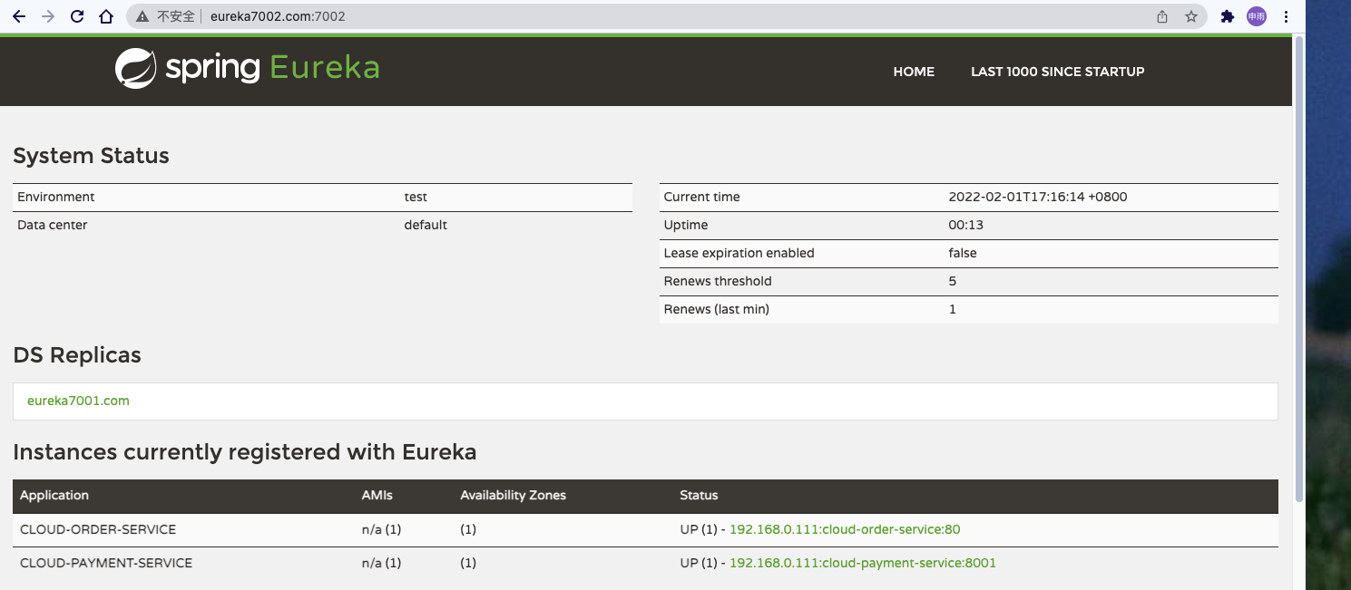Click the 00:13 uptime value
Screen dimensions: 1351x590
[x=966, y=225]
